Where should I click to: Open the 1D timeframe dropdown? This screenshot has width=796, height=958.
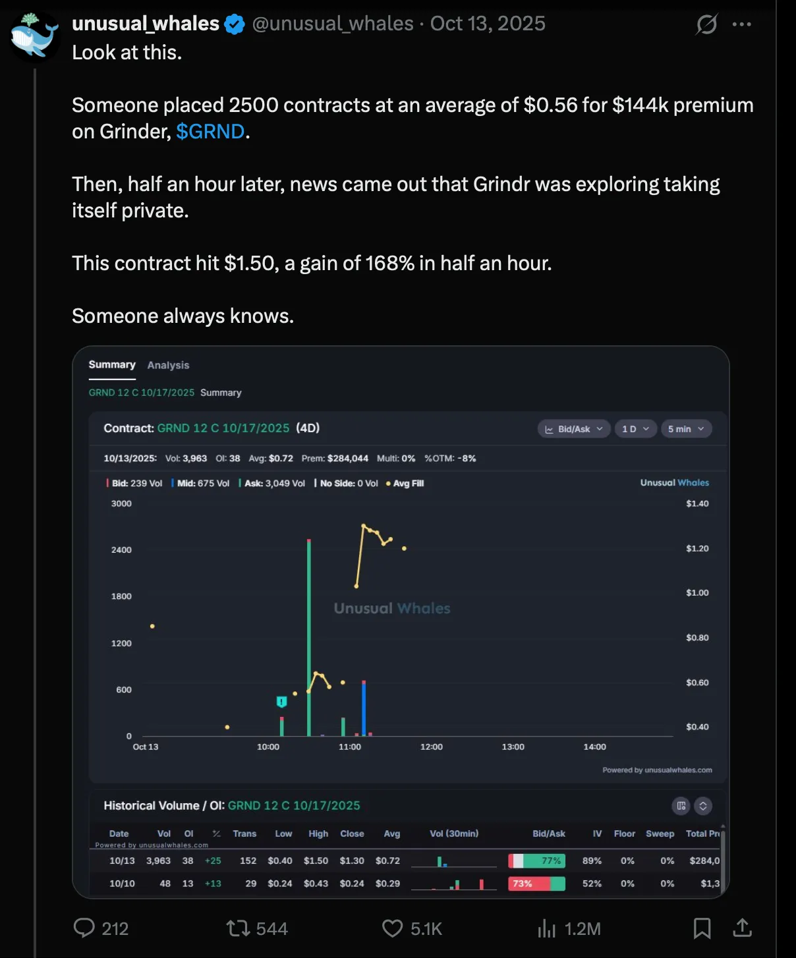click(x=634, y=428)
